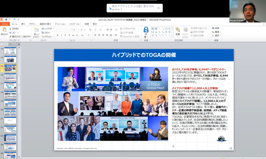Screen dimensions: 266x159
Task: Click the Save icon in quick access toolbar
Action: [6, 19]
